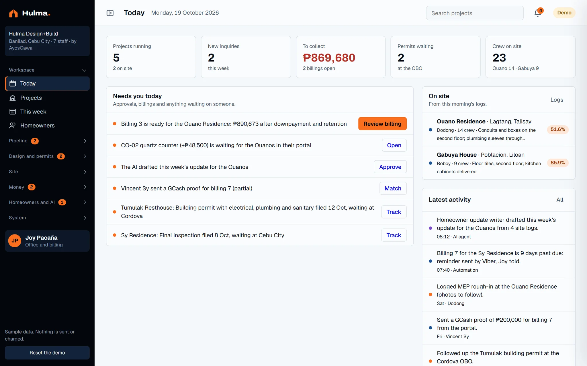This screenshot has height=366, width=587.
Task: Collapse the sidebar with the panel toggle icon
Action: [110, 13]
